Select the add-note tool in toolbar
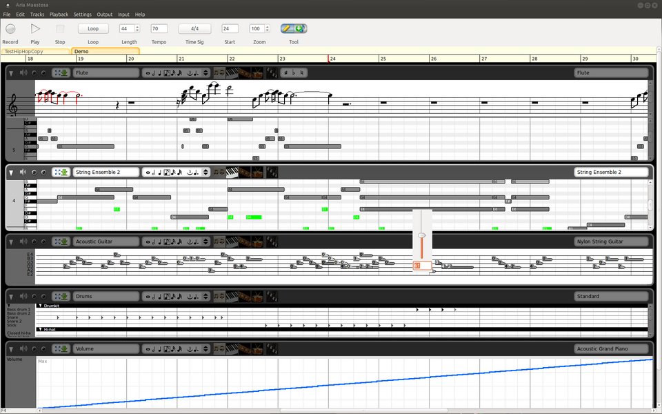 299,29
